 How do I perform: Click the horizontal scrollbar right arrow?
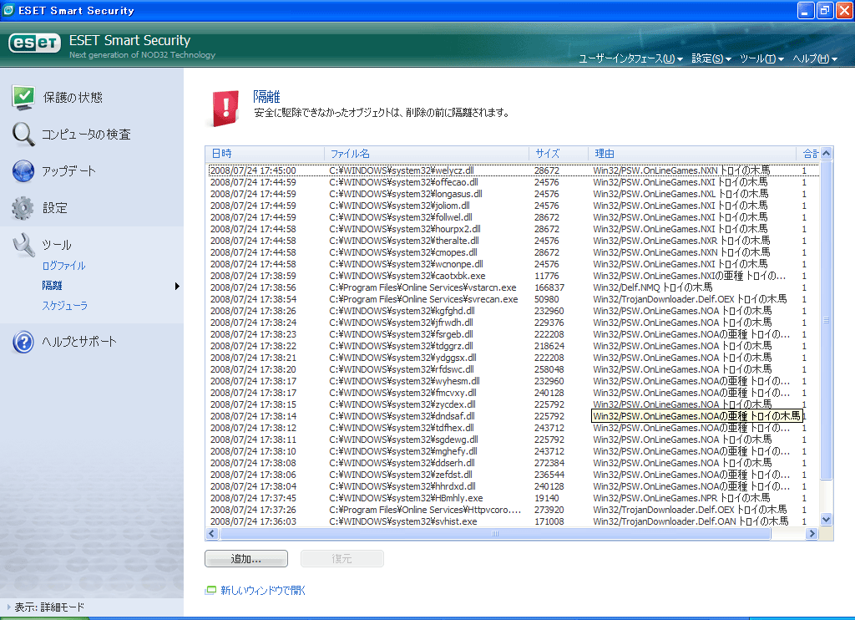click(812, 533)
